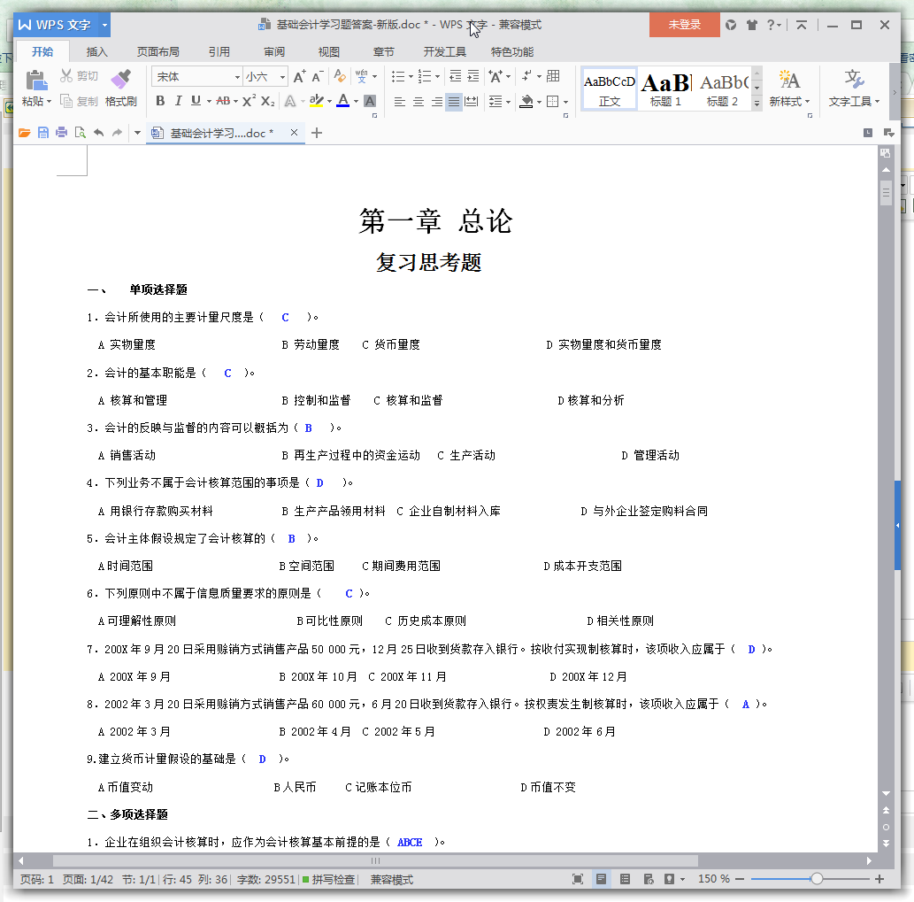This screenshot has width=914, height=902.
Task: Switch to the 审阅 ribbon tab
Action: coord(274,52)
